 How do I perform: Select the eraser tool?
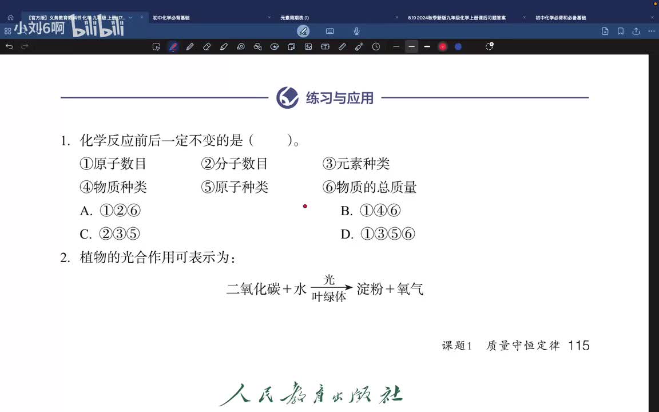click(207, 47)
